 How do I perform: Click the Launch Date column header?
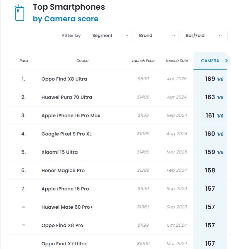pos(177,61)
